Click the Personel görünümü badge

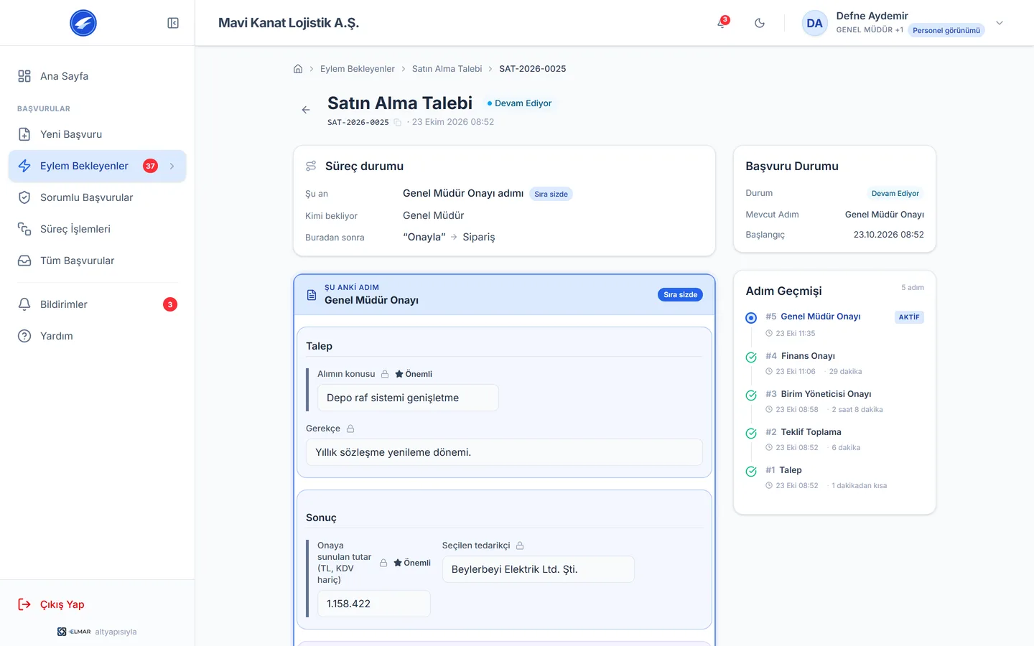click(946, 30)
